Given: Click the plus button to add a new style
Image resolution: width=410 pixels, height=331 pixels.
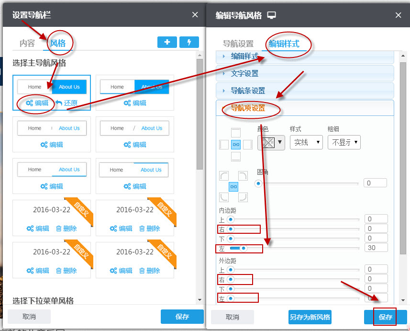Looking at the screenshot, I should (167, 42).
